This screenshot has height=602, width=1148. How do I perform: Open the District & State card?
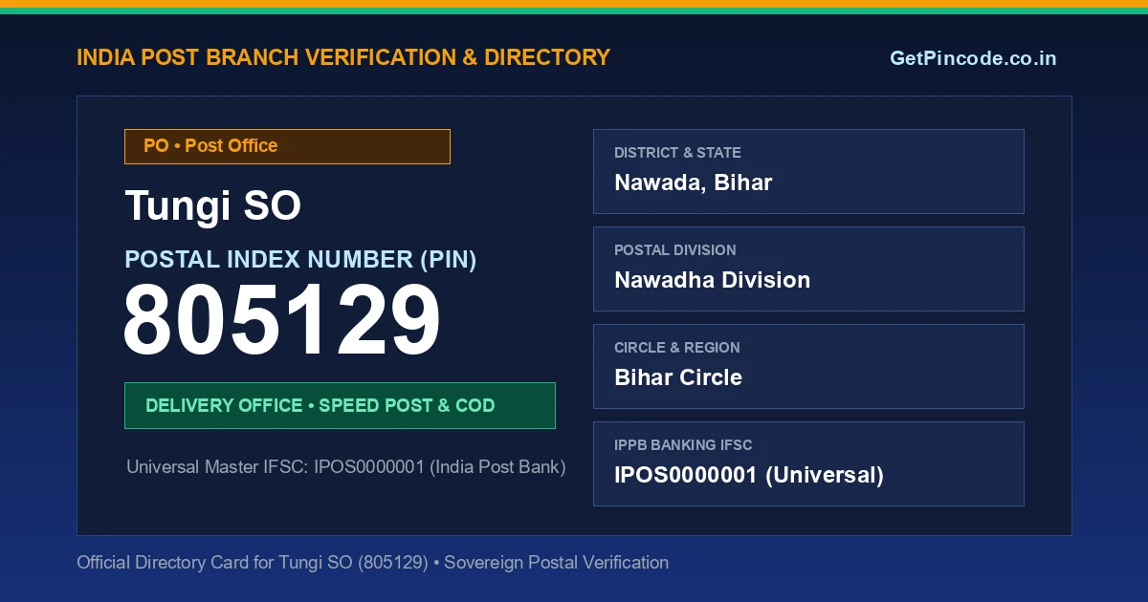(808, 171)
